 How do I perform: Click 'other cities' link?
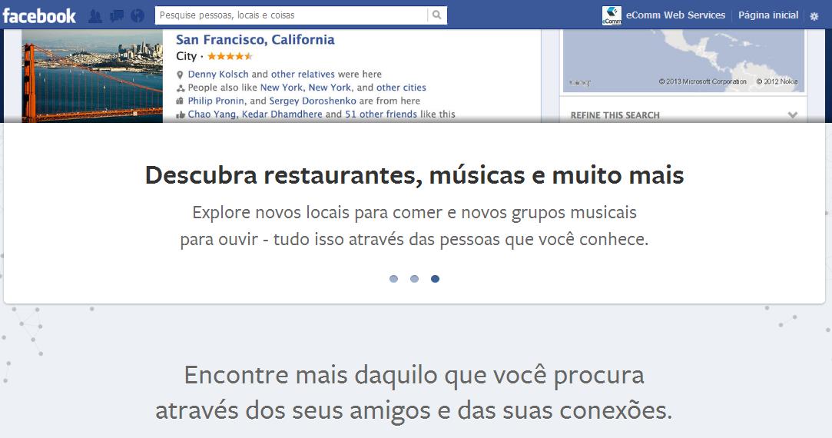click(401, 88)
